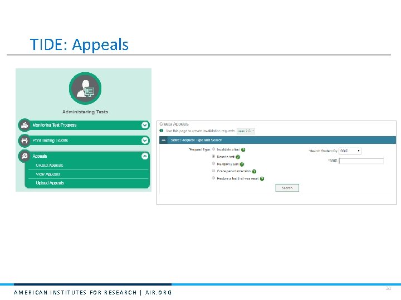
Task: Click the AIR.ORG footer text
Action: pyautogui.click(x=159, y=292)
